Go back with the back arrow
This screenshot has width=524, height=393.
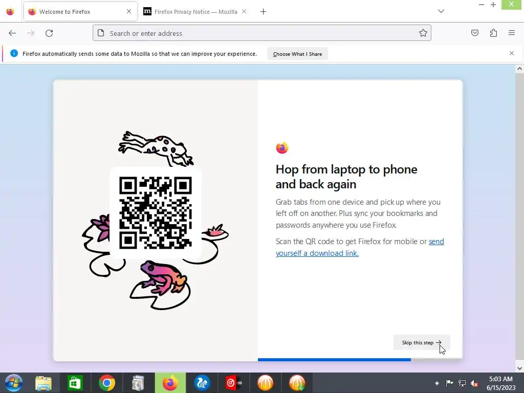pyautogui.click(x=12, y=33)
